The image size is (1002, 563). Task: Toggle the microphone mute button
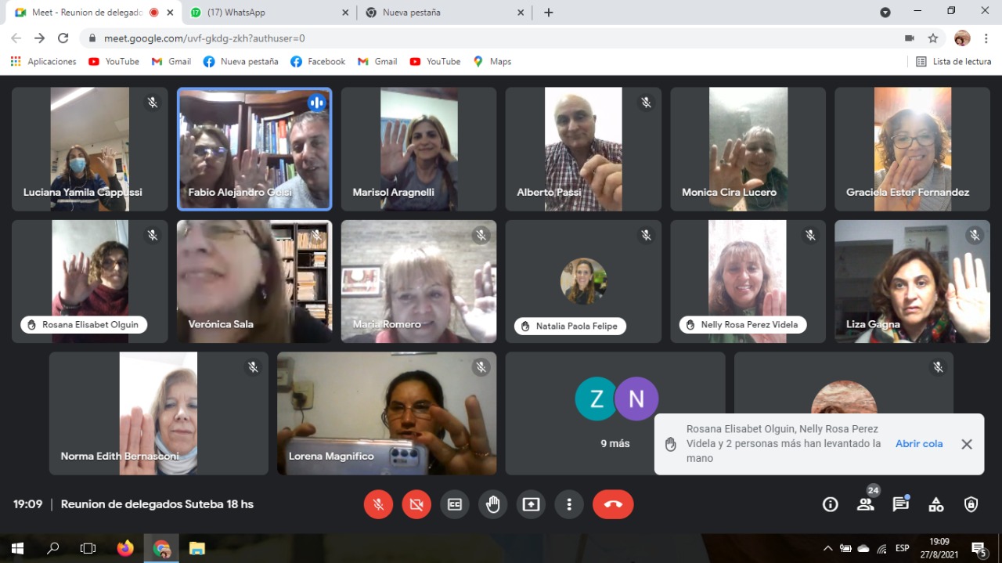[378, 505]
